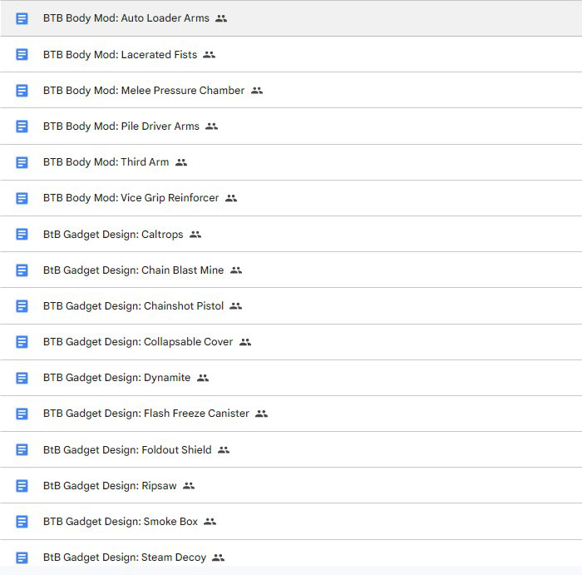Select 'BTB Gadget Design: Smoke Box' file name
This screenshot has height=575, width=582.
121,522
